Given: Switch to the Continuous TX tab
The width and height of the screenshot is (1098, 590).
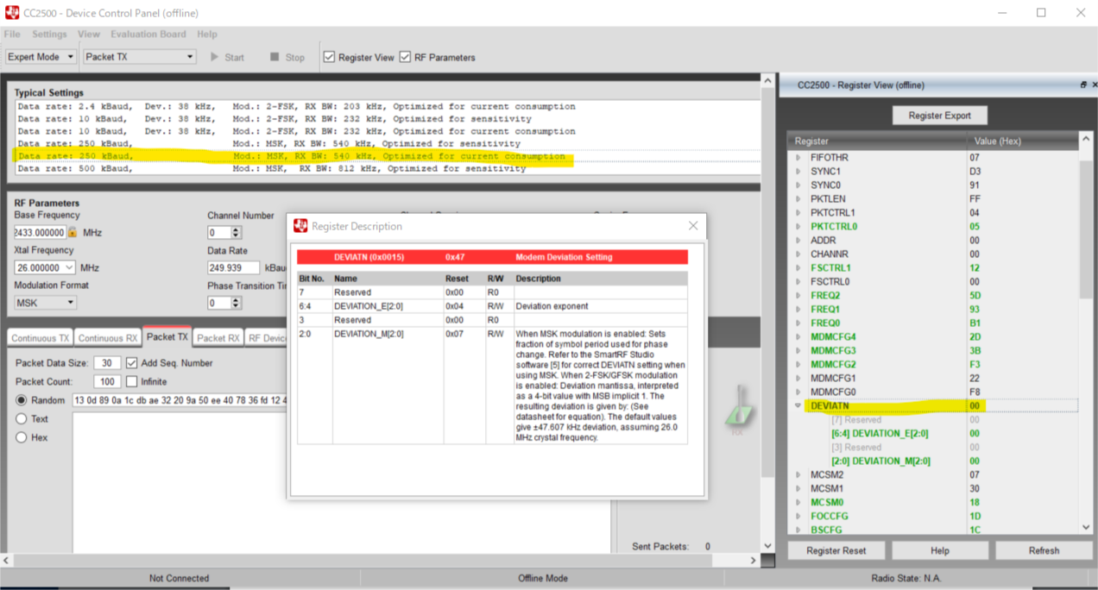Looking at the screenshot, I should (40, 338).
